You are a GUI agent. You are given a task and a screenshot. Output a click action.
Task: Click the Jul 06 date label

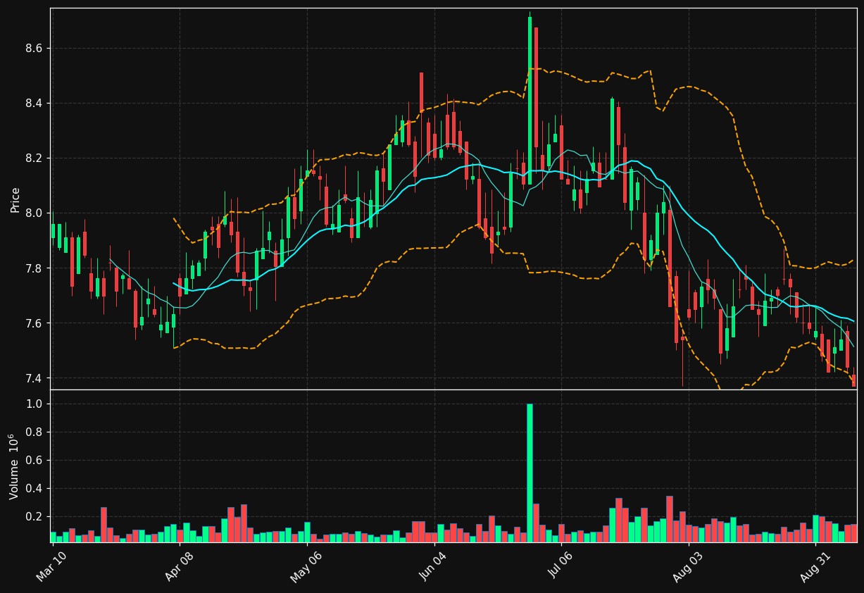(561, 566)
